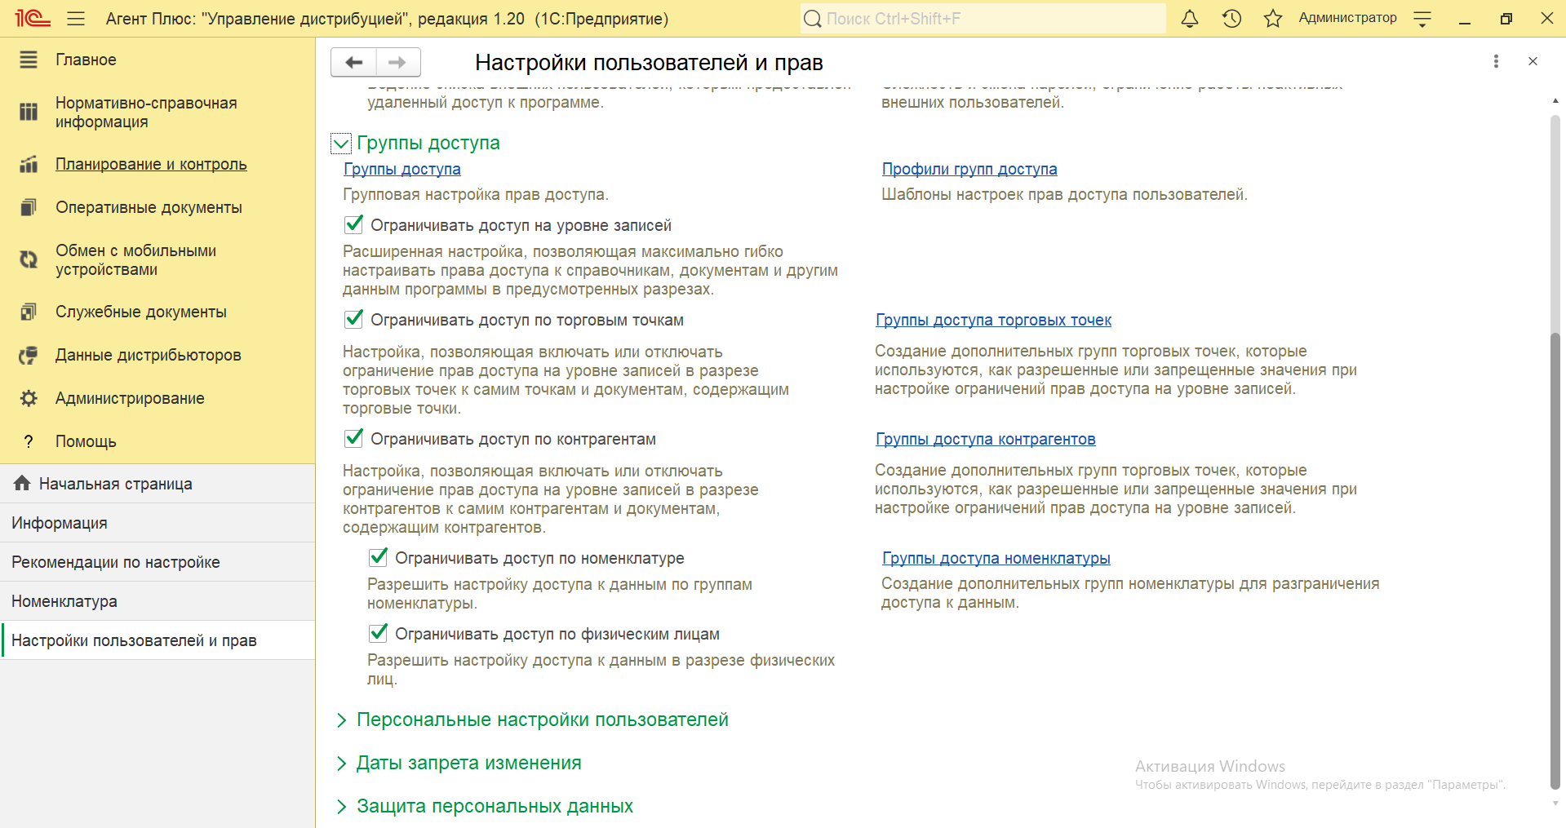This screenshot has width=1566, height=828.
Task: Click the Нормативно-справочная информация icon
Action: click(x=29, y=112)
